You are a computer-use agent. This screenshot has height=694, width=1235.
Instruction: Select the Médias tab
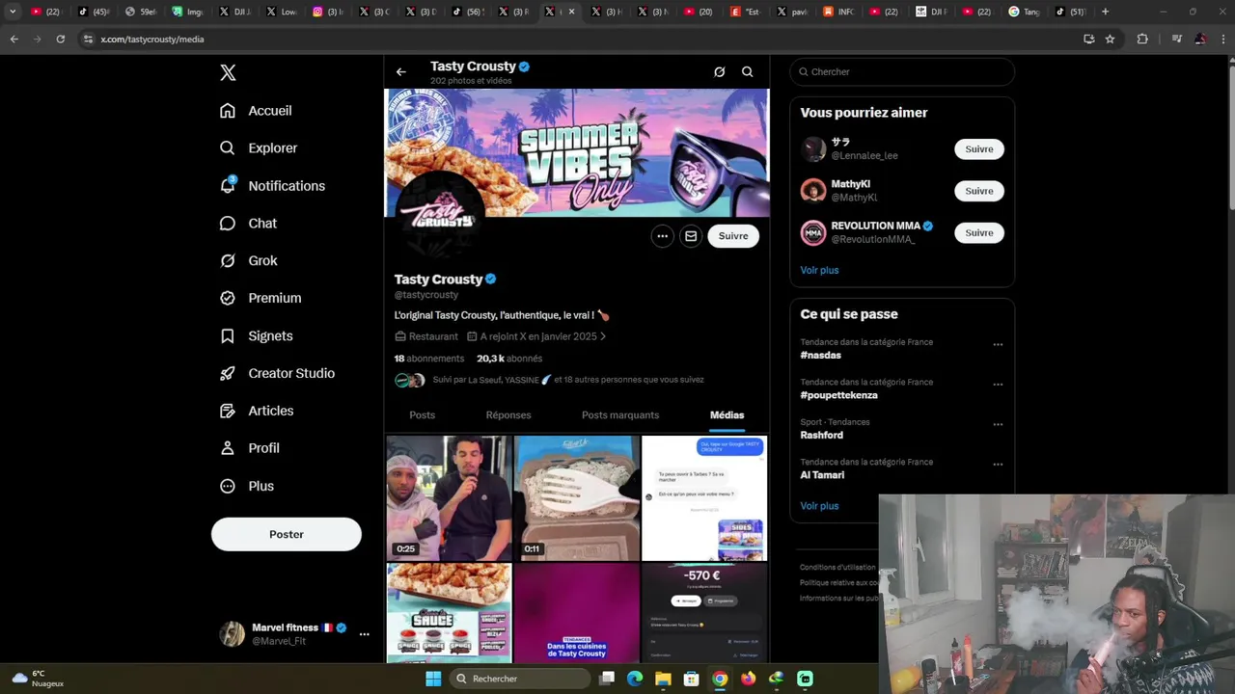[x=727, y=415]
